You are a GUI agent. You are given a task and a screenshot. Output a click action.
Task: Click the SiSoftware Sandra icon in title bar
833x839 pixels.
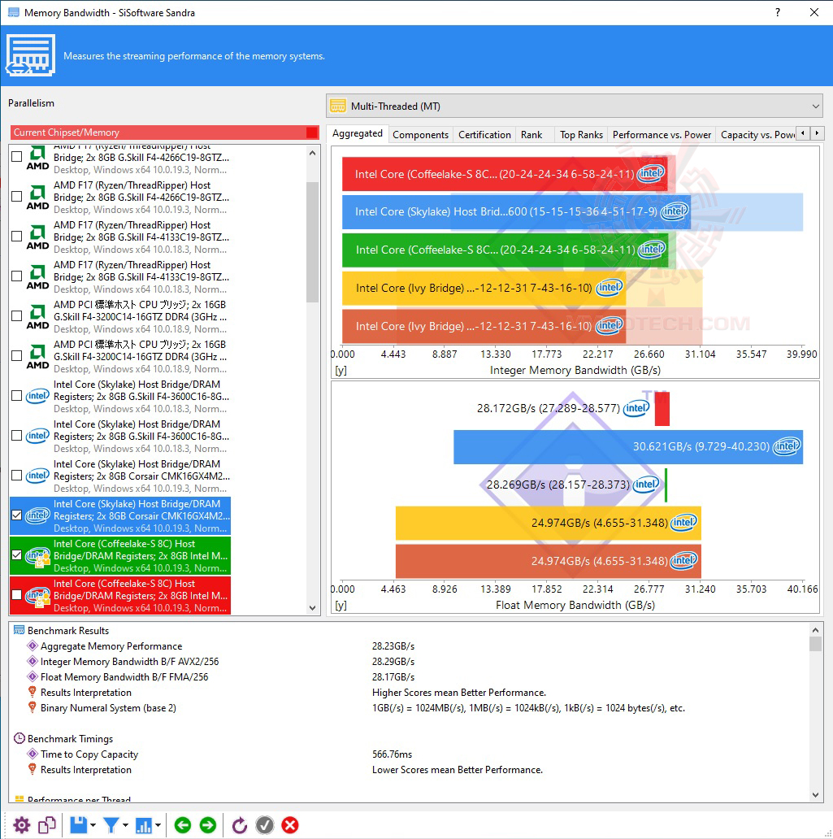click(x=13, y=12)
